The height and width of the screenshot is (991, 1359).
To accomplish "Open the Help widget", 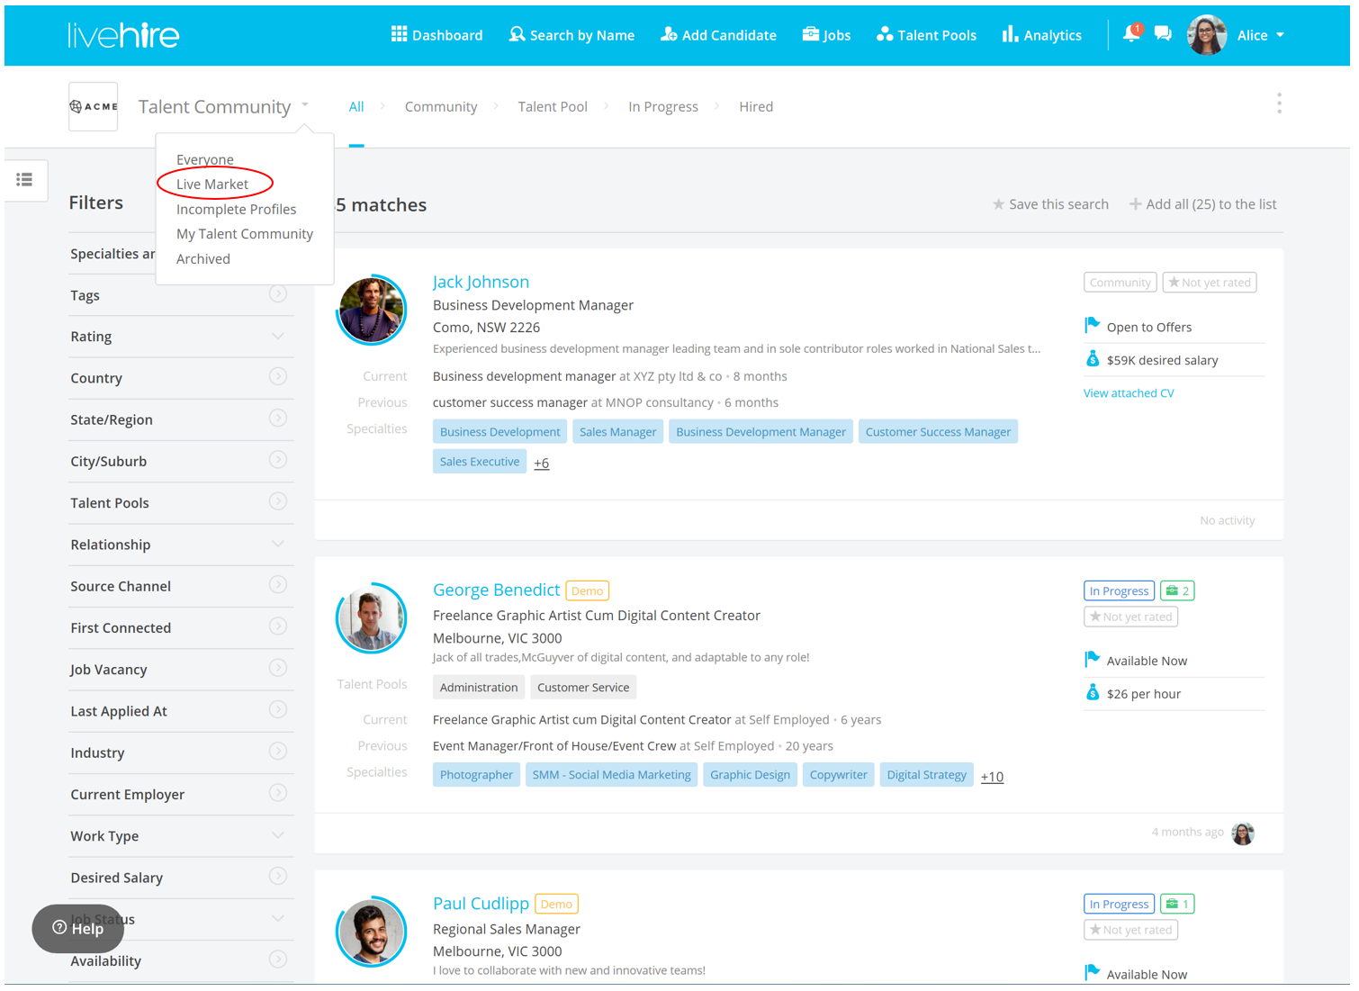I will 78,928.
